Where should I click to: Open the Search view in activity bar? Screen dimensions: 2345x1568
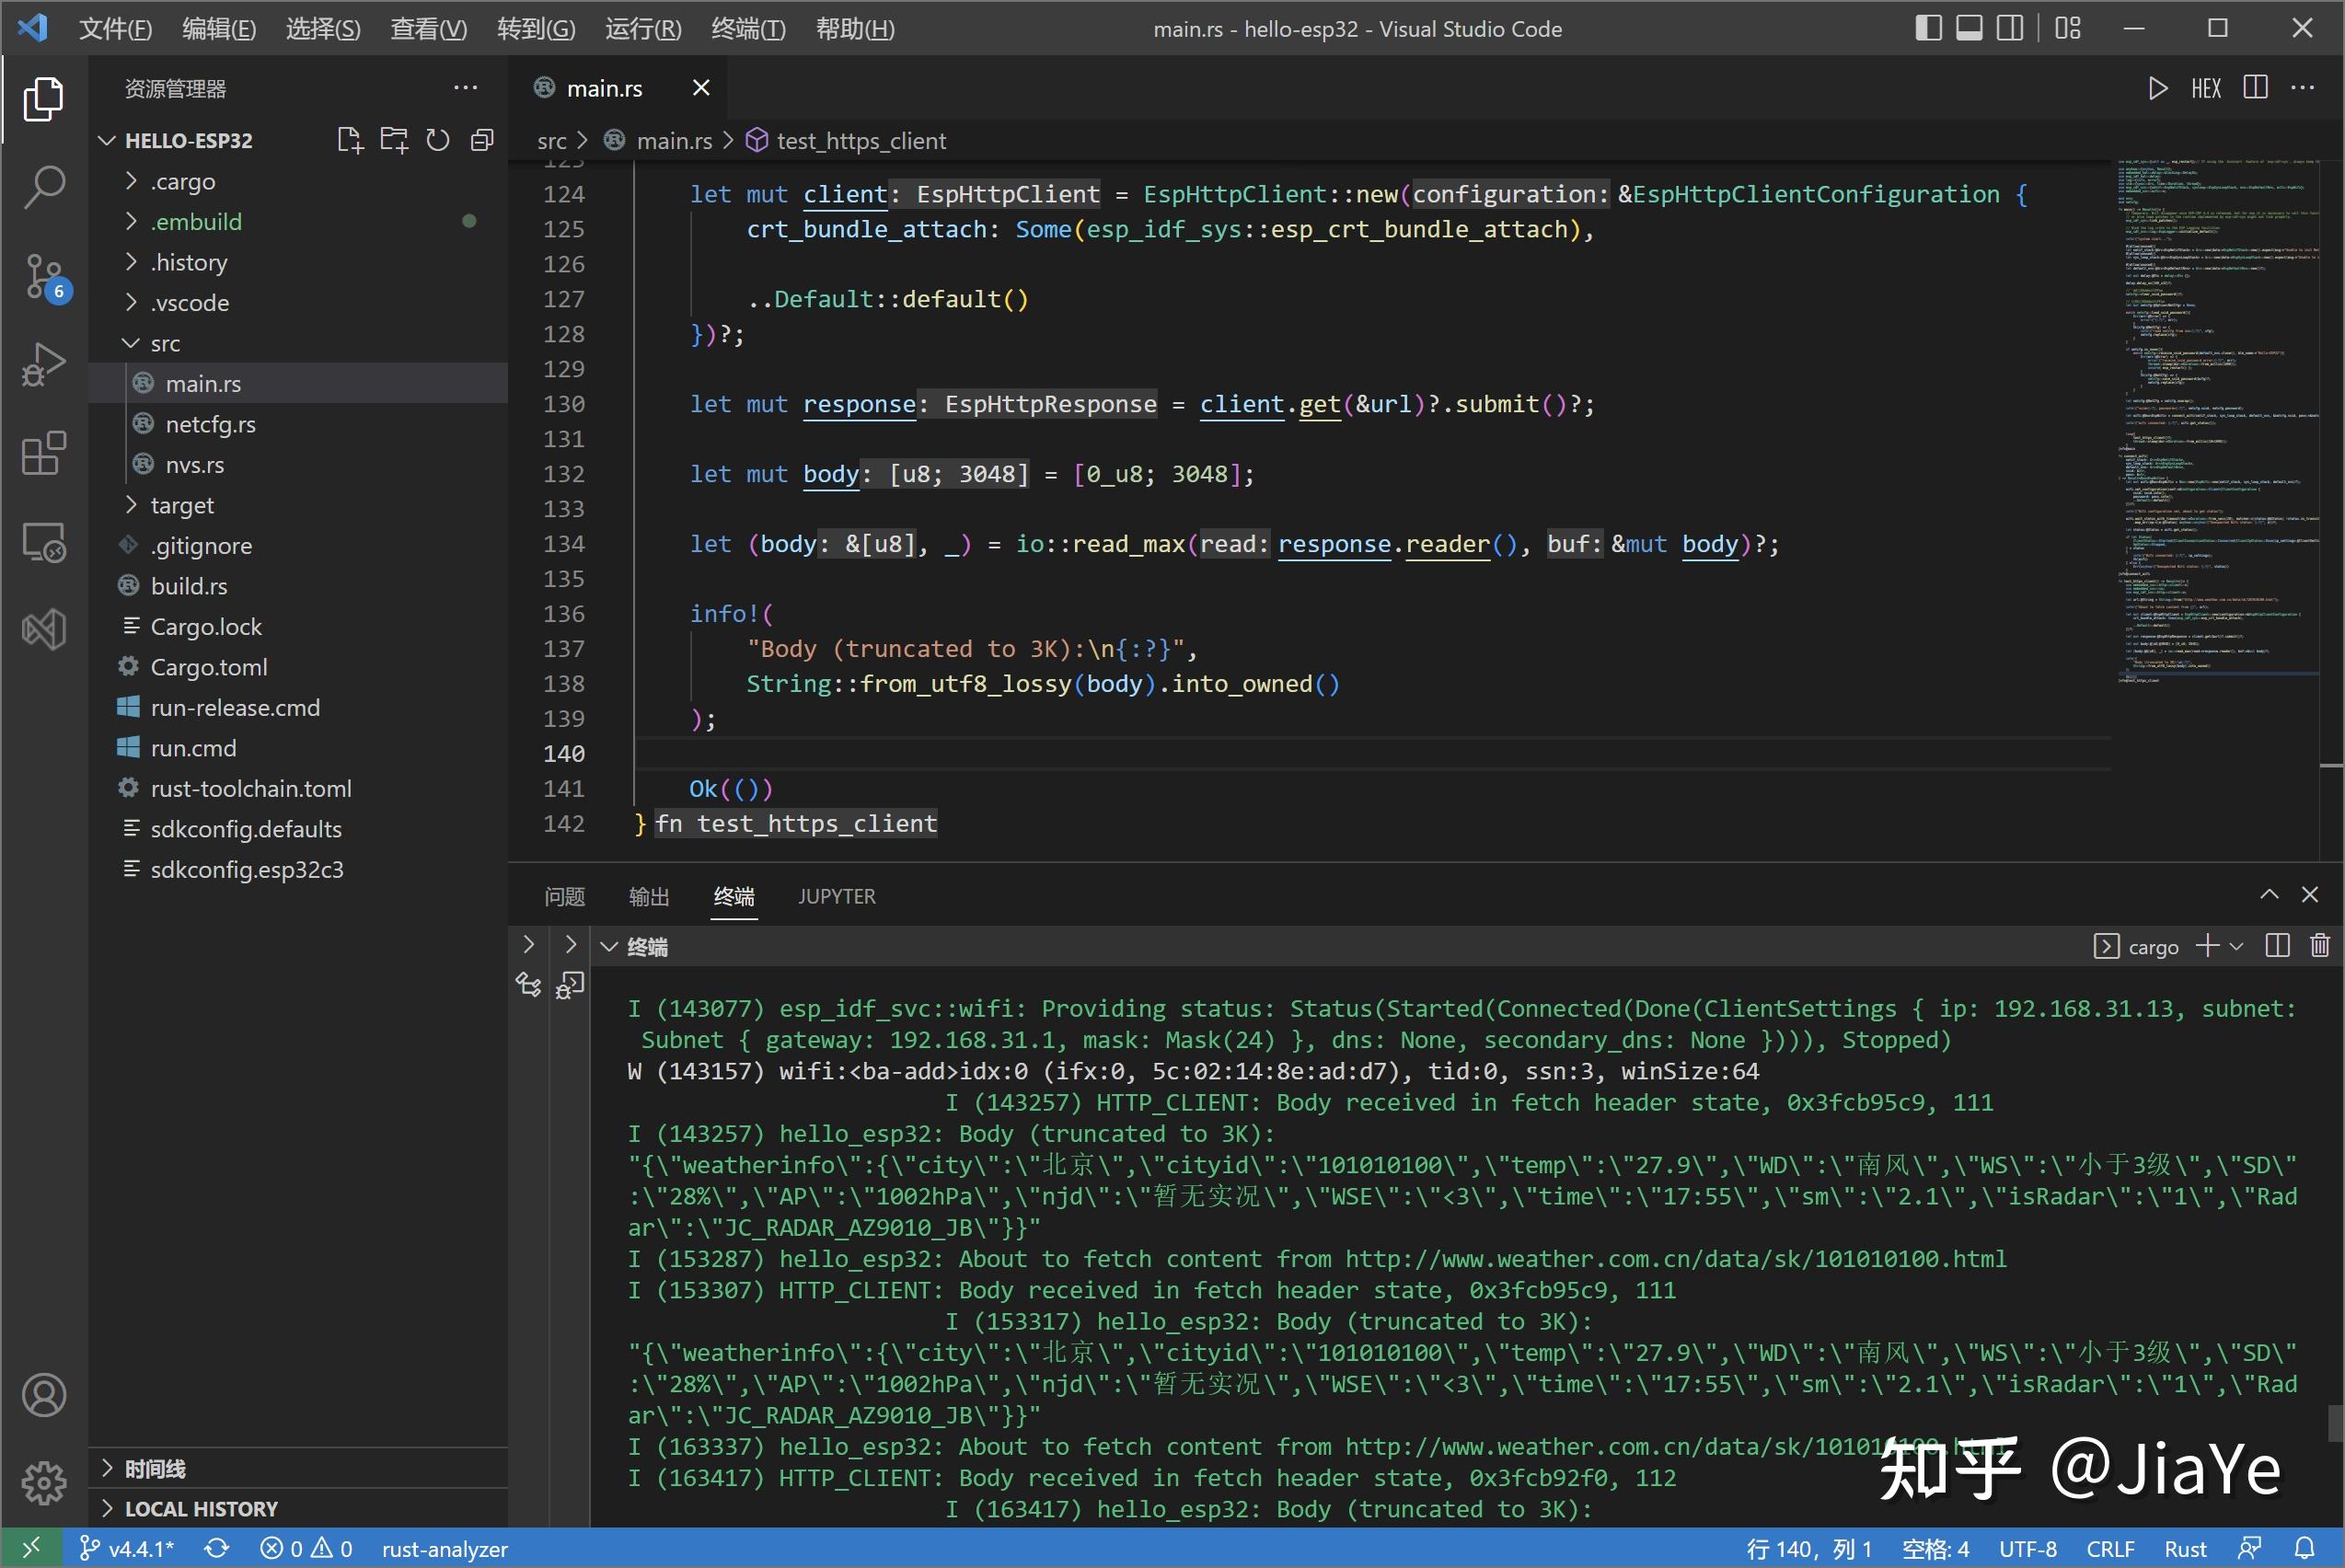click(x=44, y=187)
